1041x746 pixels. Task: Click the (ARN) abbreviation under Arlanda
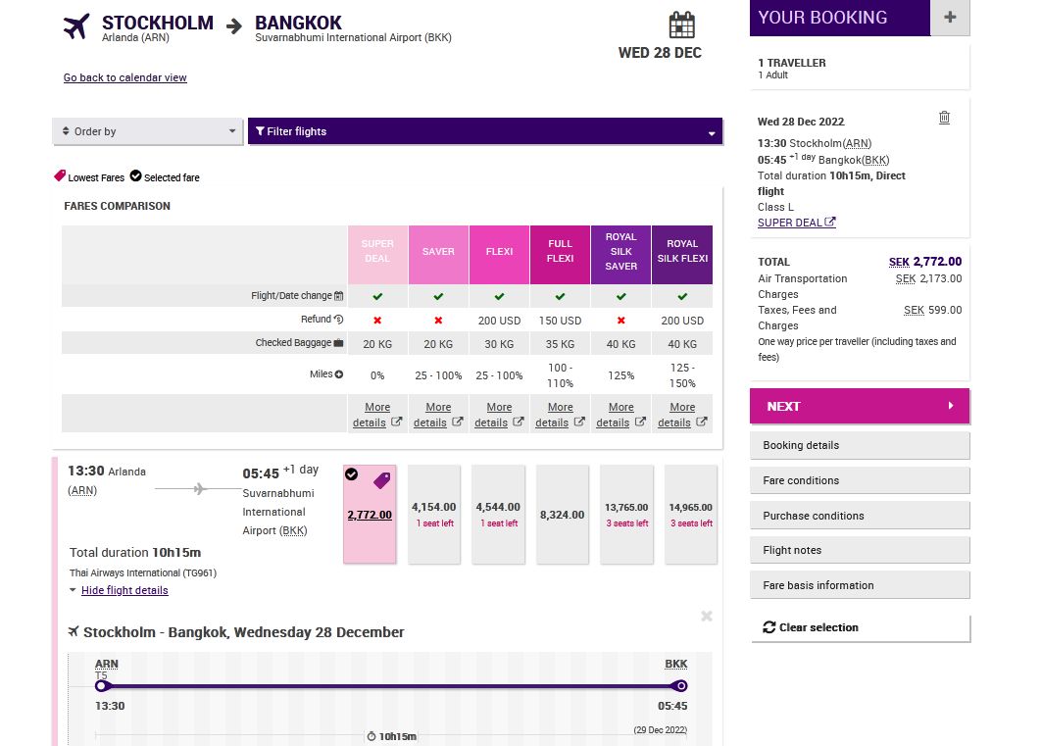82,490
